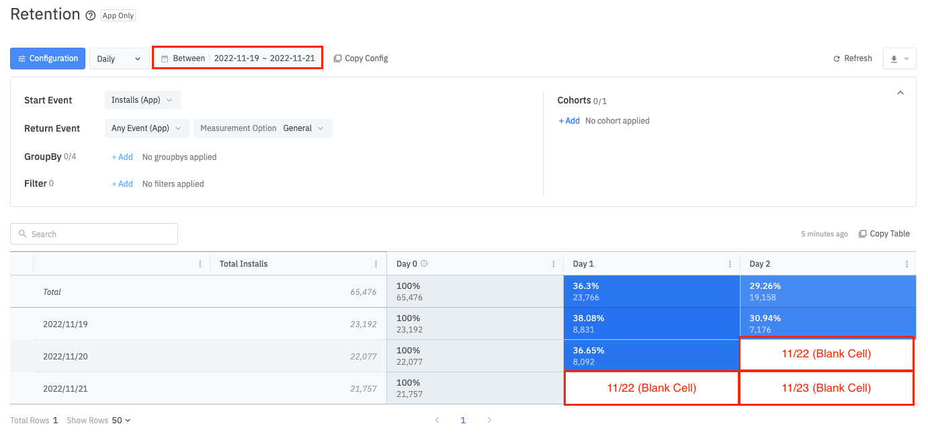
Task: Open the Day 1 column options menu
Action: [730, 264]
